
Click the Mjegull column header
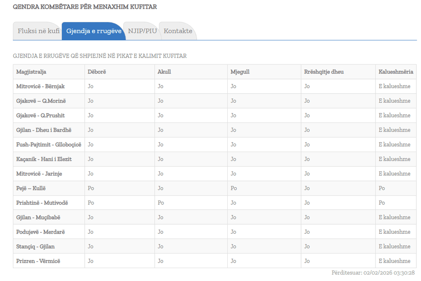[x=240, y=72]
